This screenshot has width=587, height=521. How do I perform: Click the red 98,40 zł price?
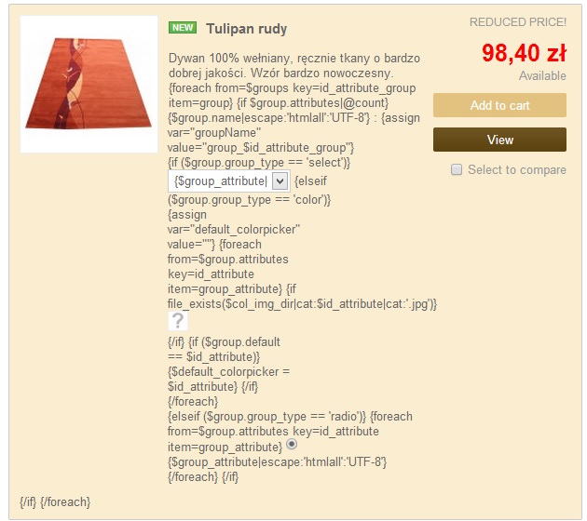524,53
